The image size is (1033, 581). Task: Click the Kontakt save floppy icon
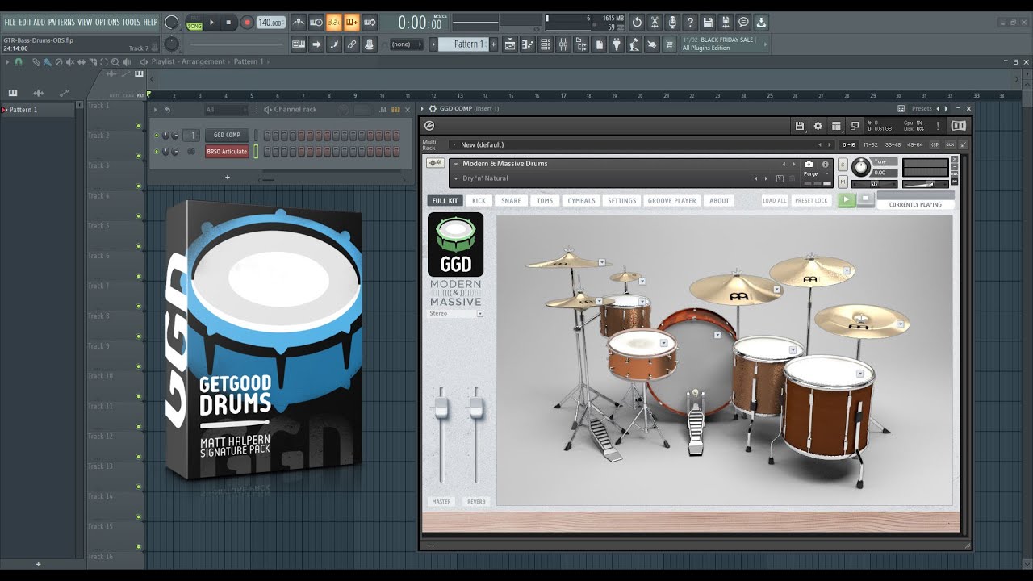[799, 126]
